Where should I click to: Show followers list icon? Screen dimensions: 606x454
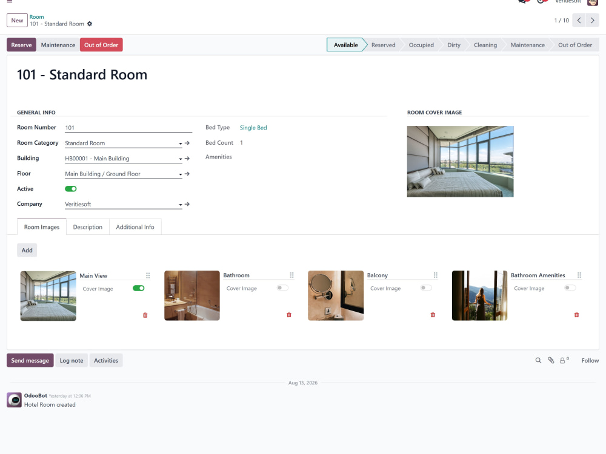tap(564, 361)
